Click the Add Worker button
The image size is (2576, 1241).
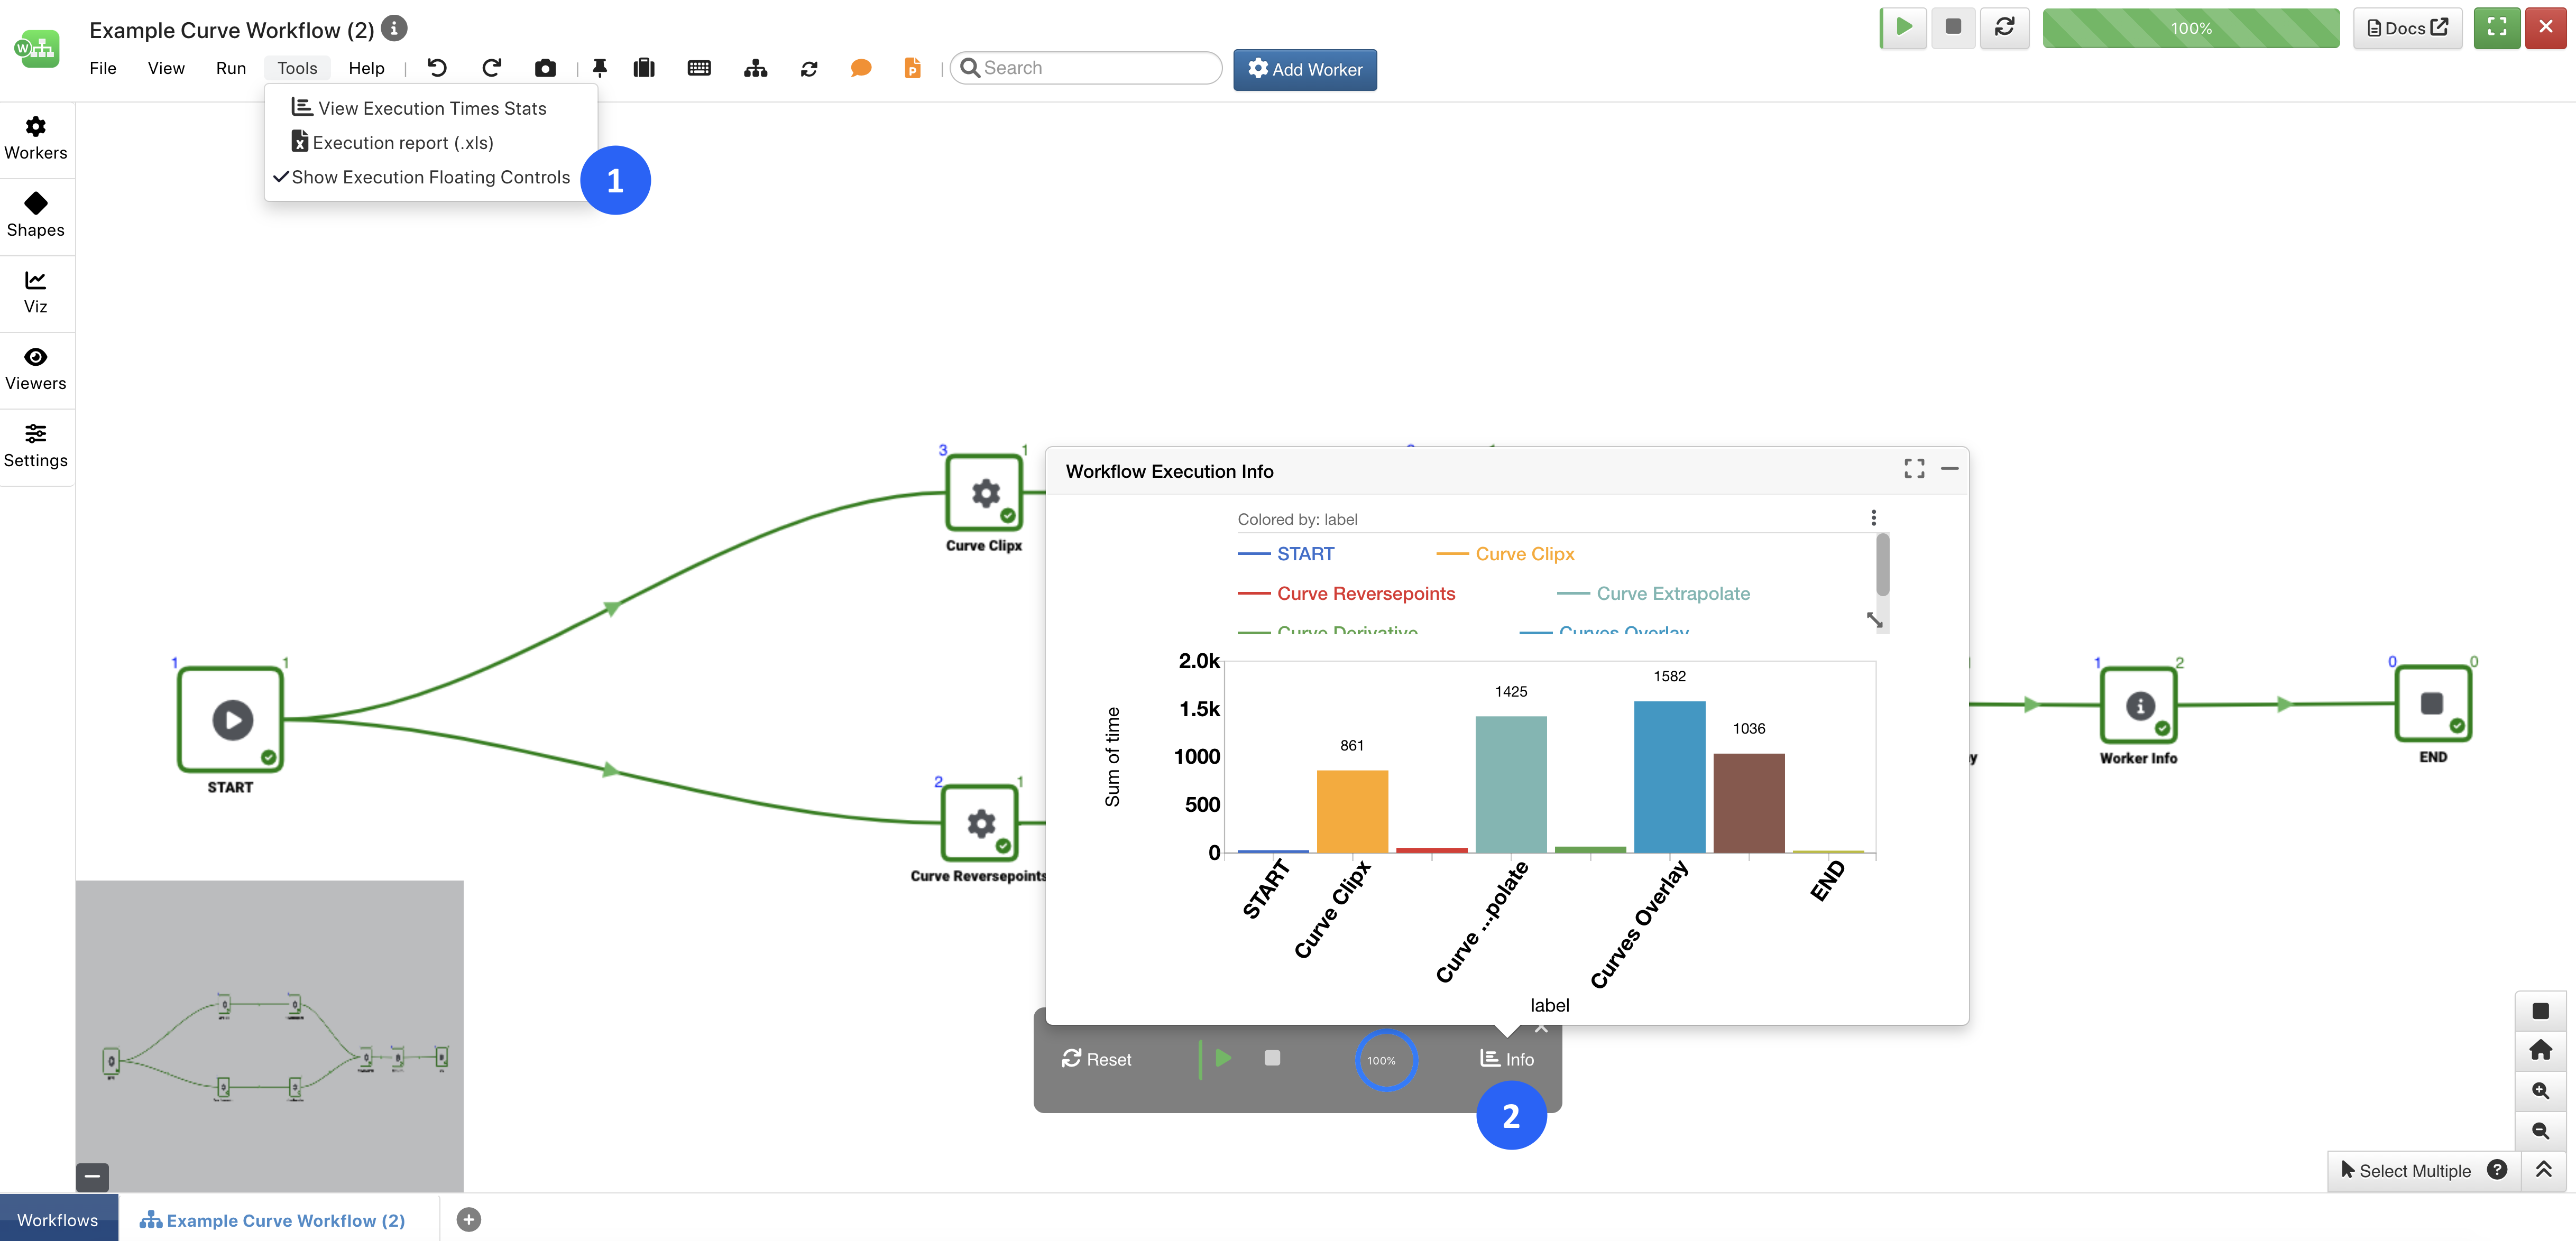1305,69
